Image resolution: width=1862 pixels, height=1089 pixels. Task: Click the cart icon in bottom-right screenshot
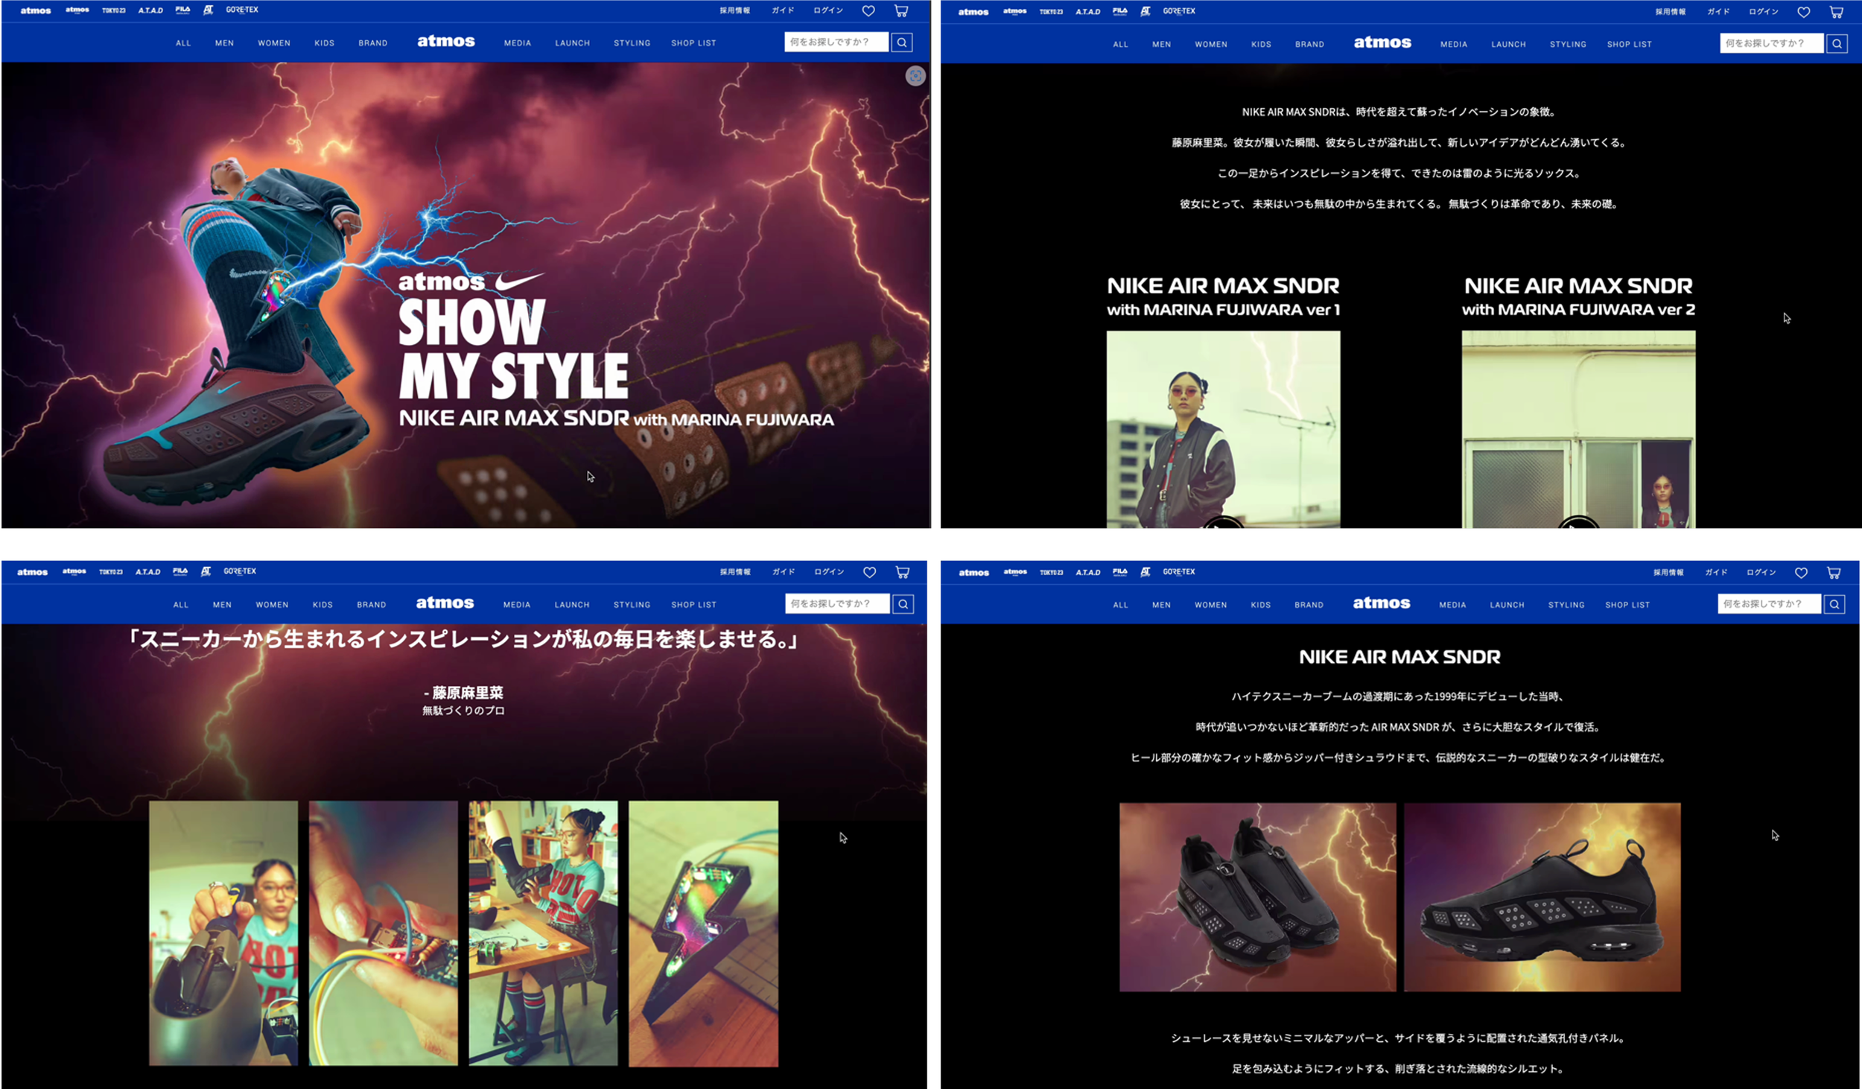click(x=1834, y=573)
